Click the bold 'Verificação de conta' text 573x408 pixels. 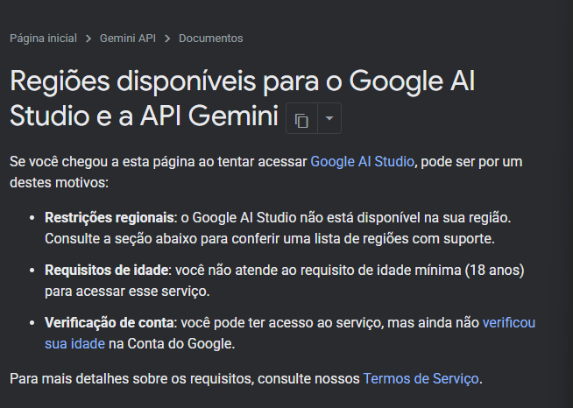tap(110, 323)
